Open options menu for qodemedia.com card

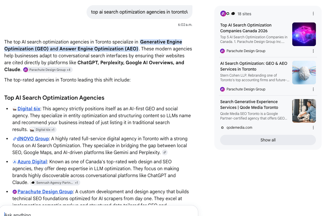pos(313,128)
